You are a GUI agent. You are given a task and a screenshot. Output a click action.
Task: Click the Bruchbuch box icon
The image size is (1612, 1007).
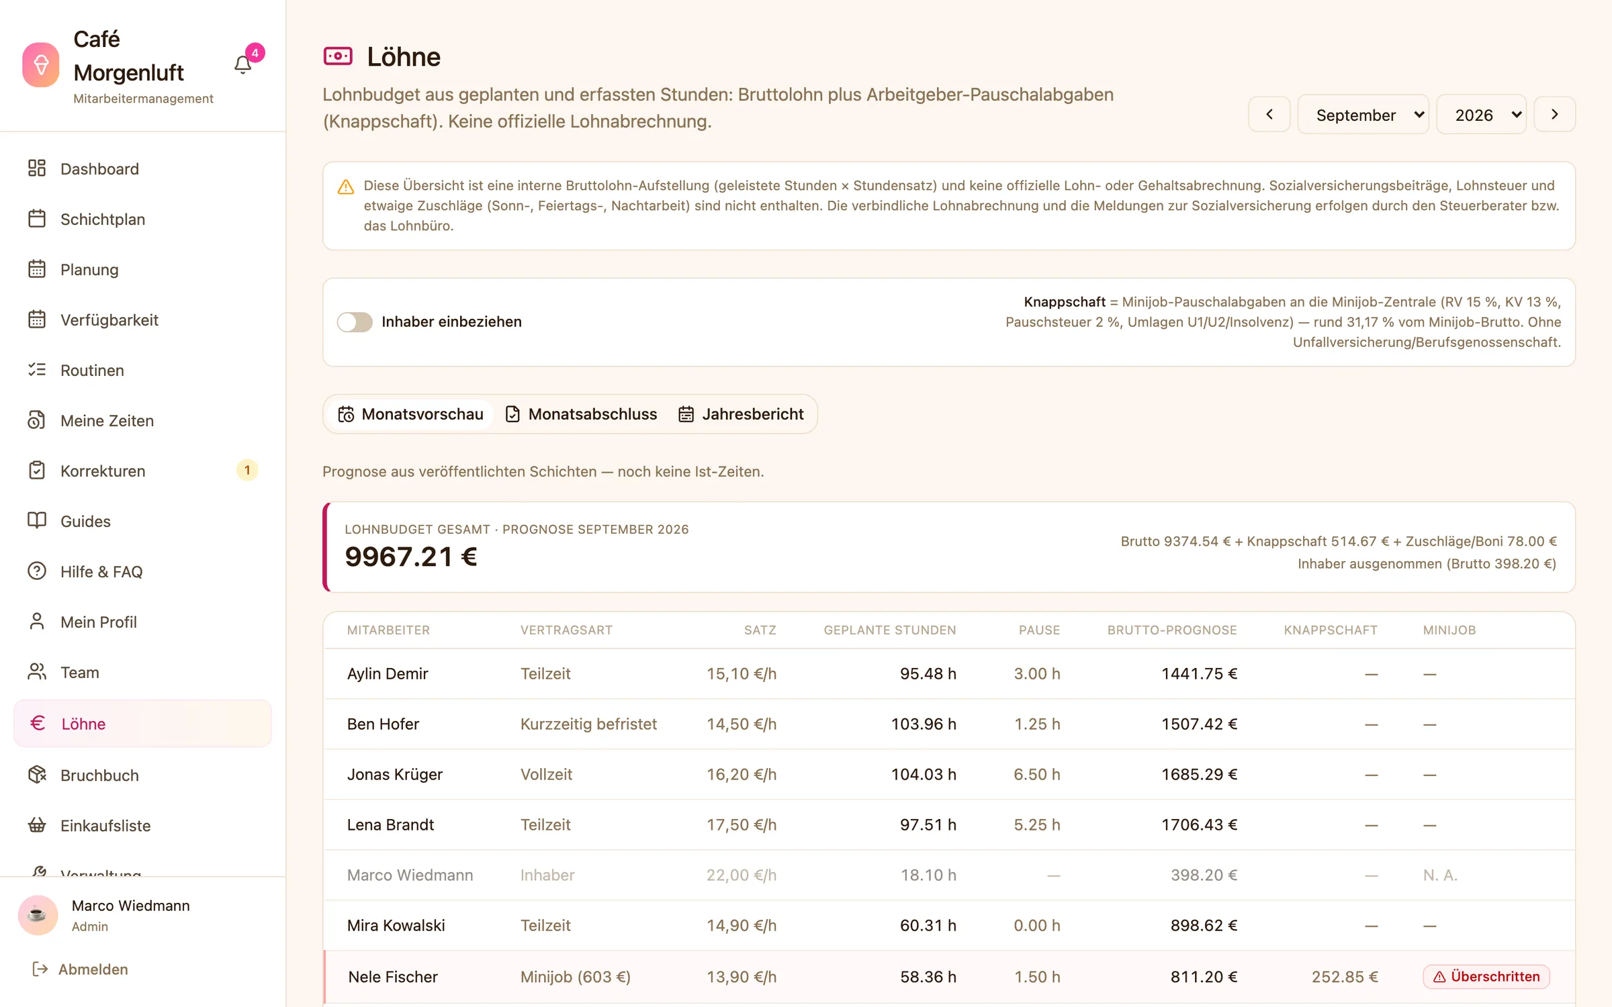pyautogui.click(x=37, y=774)
